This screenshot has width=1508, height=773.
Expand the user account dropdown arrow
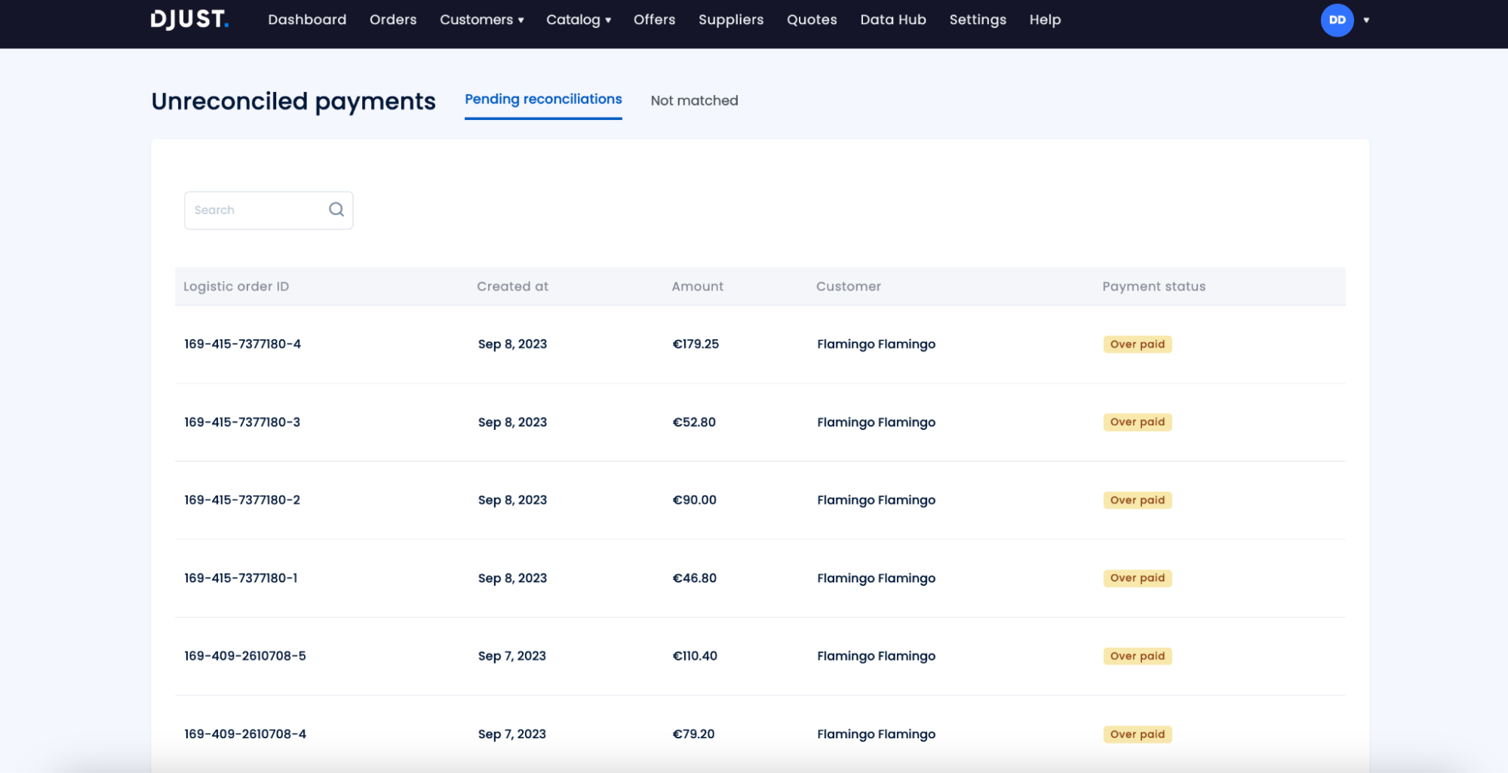click(x=1366, y=20)
